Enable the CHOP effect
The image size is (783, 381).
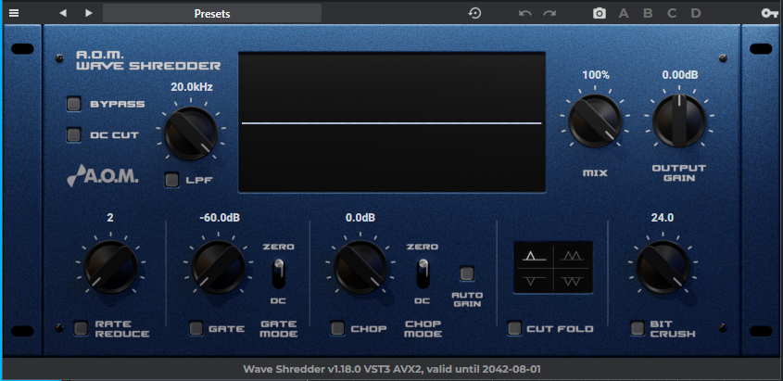(337, 328)
